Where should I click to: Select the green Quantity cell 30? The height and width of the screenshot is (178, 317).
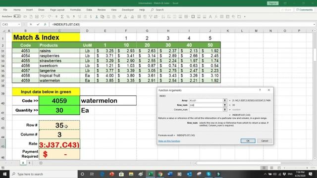pos(59,110)
